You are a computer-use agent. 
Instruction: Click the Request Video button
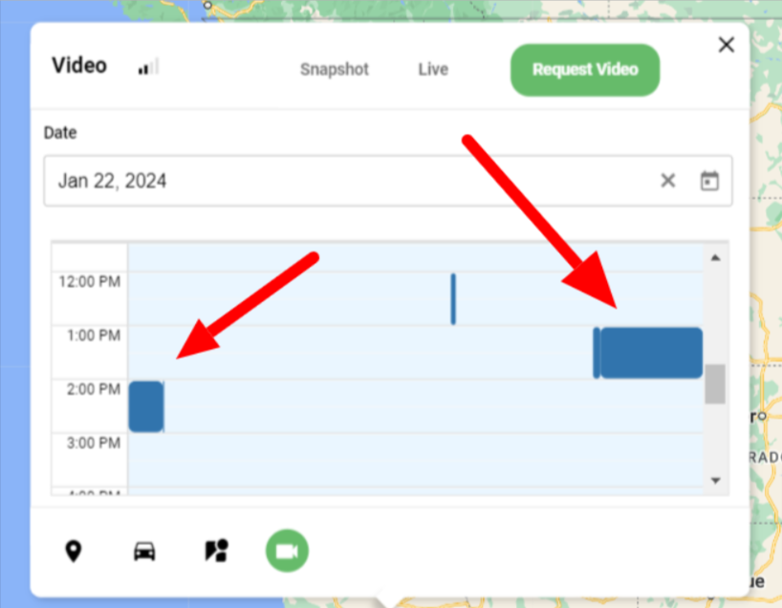click(584, 69)
